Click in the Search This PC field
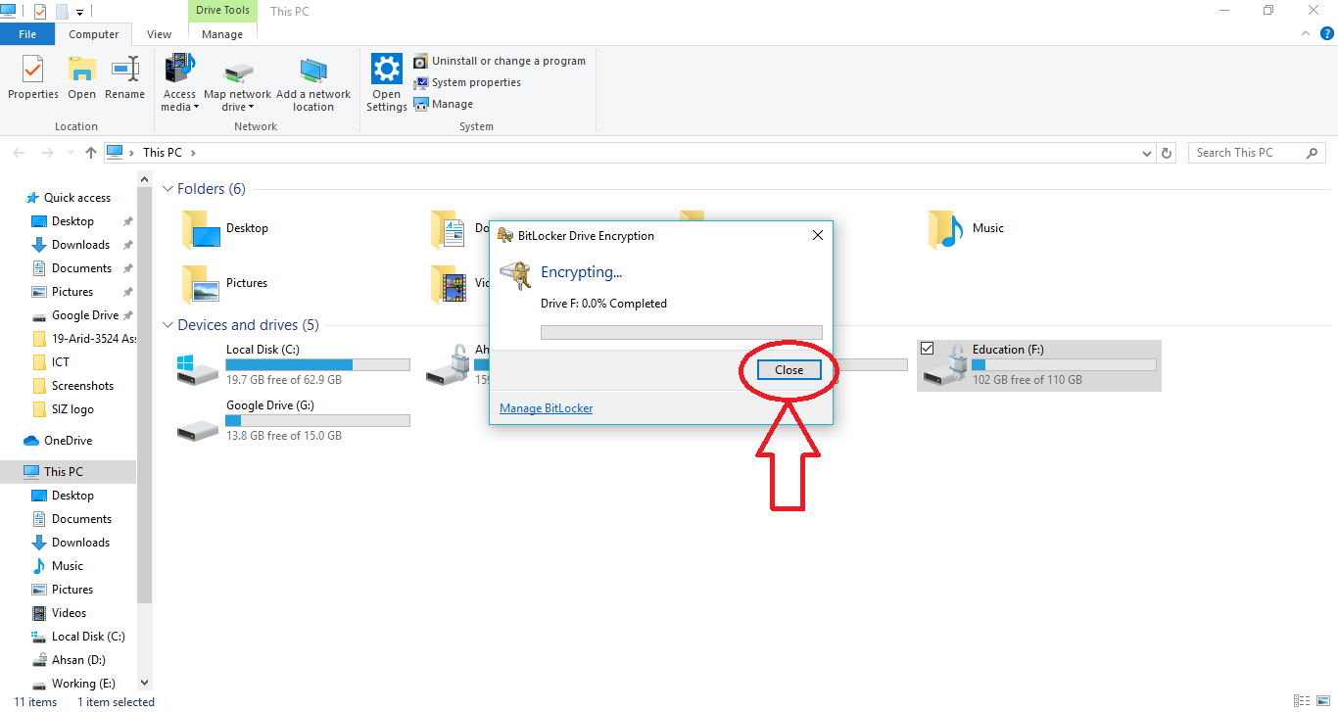 pos(1244,153)
